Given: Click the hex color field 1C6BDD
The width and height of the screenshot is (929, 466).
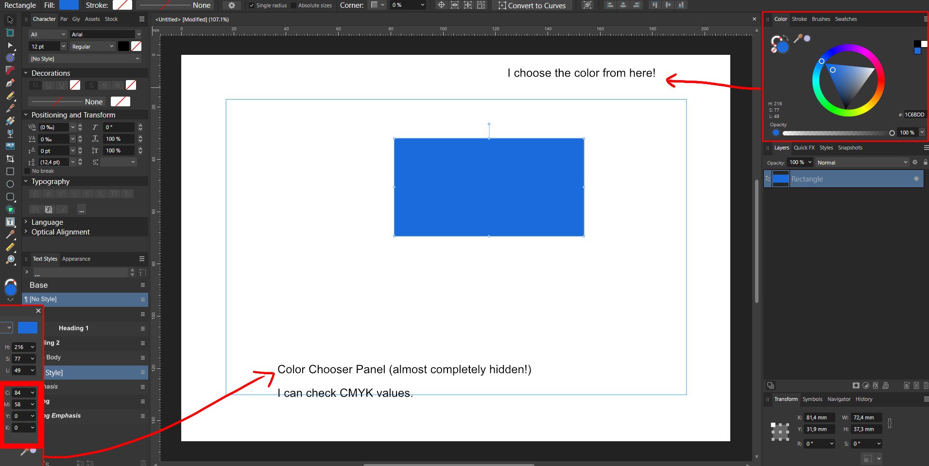Looking at the screenshot, I should [x=914, y=115].
